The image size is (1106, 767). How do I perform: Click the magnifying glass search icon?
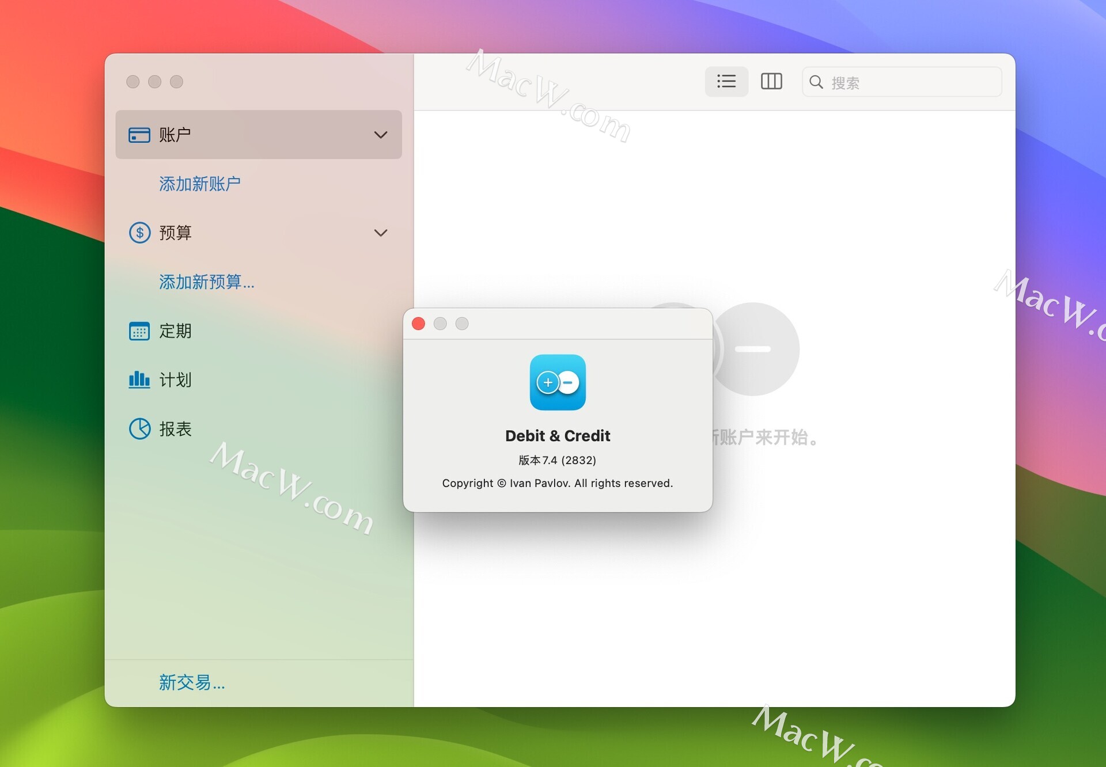tap(816, 82)
